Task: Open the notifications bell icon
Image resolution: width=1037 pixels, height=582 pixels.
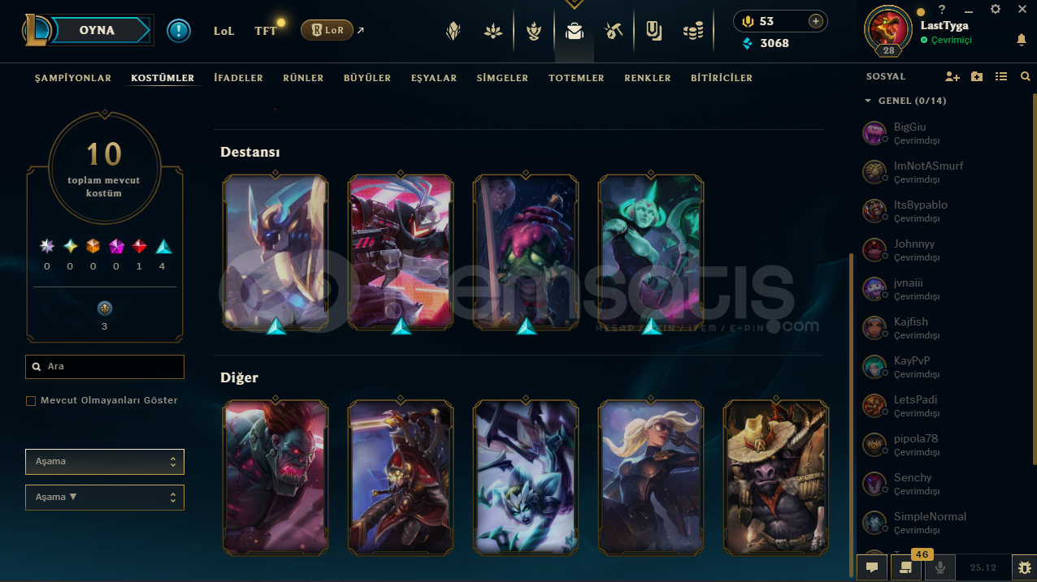Action: pyautogui.click(x=1022, y=39)
